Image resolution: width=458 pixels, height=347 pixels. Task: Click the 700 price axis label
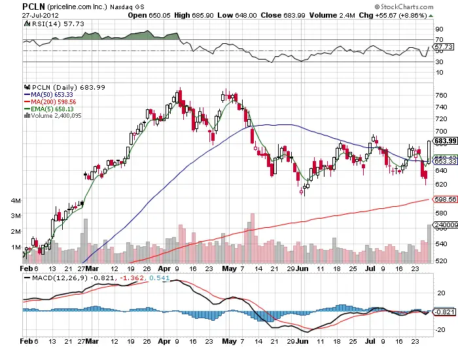coord(441,131)
